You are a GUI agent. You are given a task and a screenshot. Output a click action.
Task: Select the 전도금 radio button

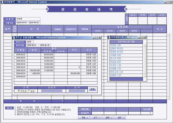click(19, 91)
